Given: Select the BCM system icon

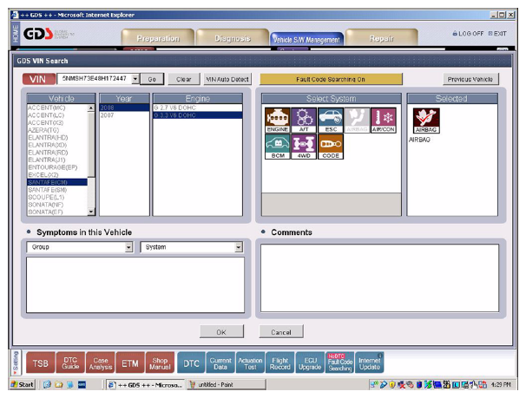Looking at the screenshot, I should coord(277,147).
